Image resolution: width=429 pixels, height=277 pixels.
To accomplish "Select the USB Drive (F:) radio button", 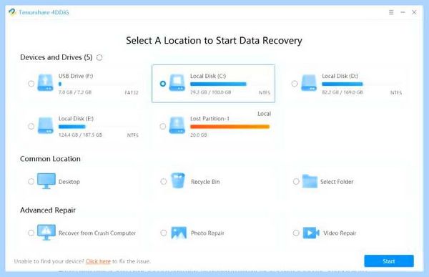I will pyautogui.click(x=31, y=84).
